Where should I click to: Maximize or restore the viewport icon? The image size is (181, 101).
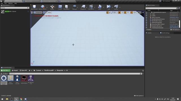pos(143,12)
